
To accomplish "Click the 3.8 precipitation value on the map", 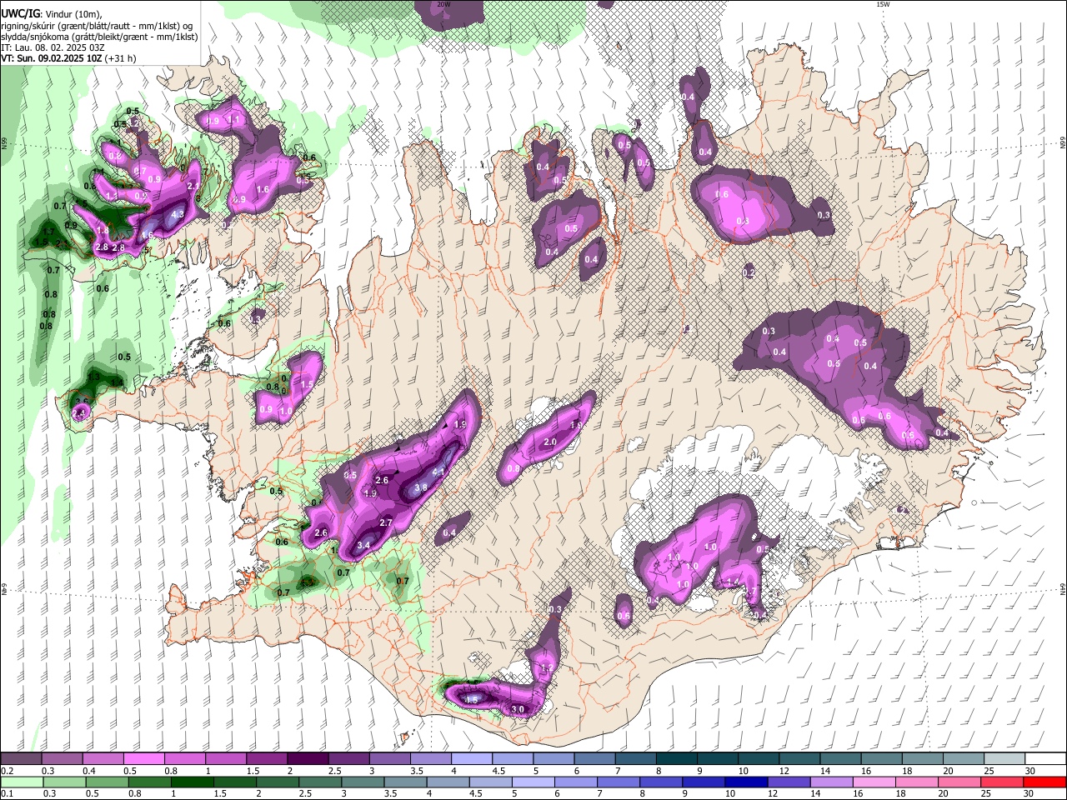I will click(420, 487).
